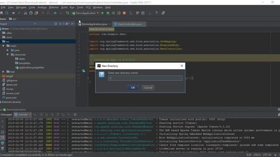Select pom.xml in project tree
Screen dimensions: 280x157
[x=11, y=98]
